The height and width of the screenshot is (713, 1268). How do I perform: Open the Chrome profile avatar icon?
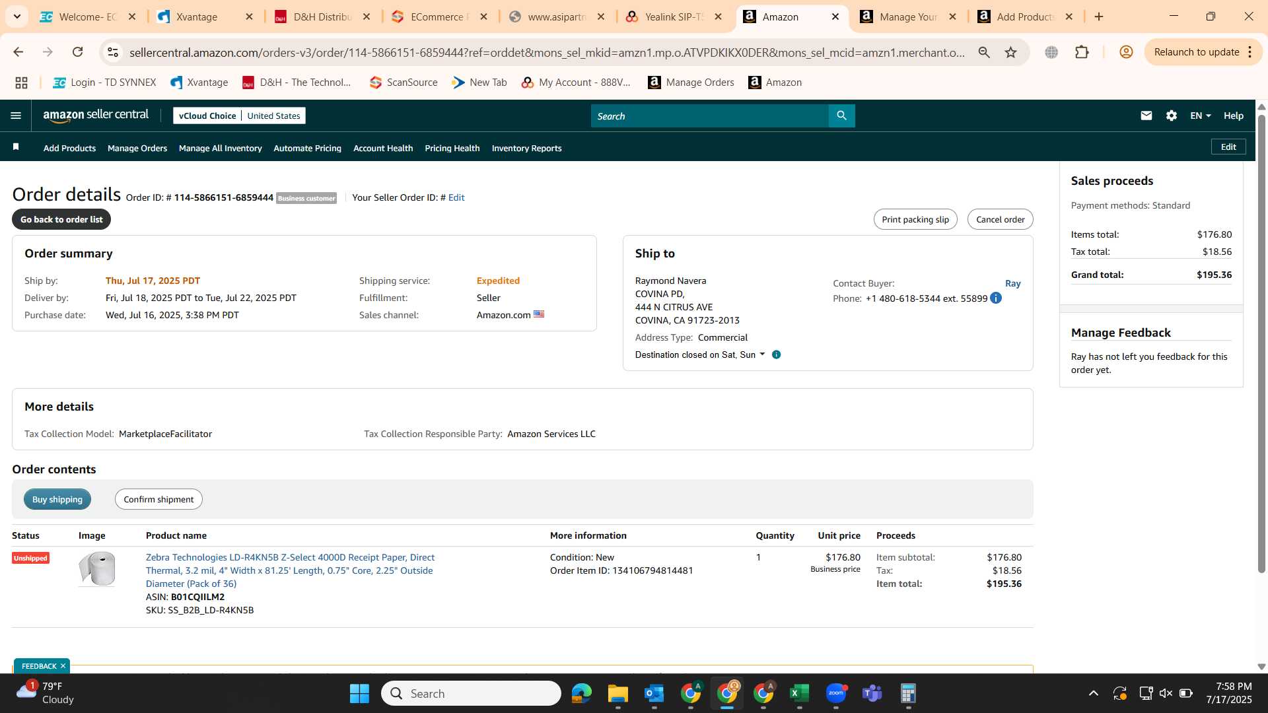point(1126,52)
